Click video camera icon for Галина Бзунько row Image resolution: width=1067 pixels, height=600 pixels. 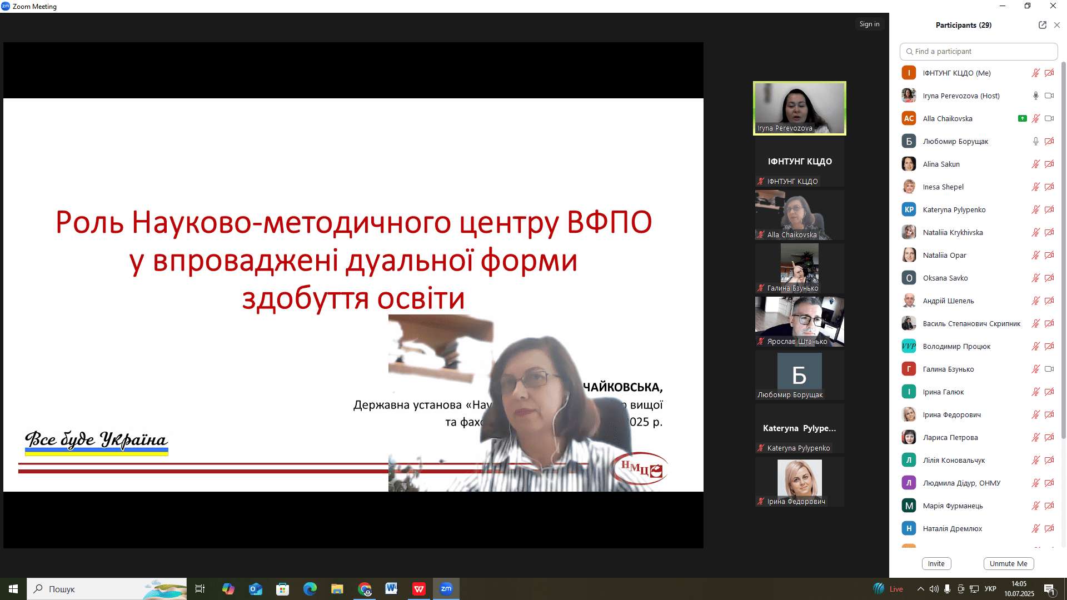[x=1049, y=369]
